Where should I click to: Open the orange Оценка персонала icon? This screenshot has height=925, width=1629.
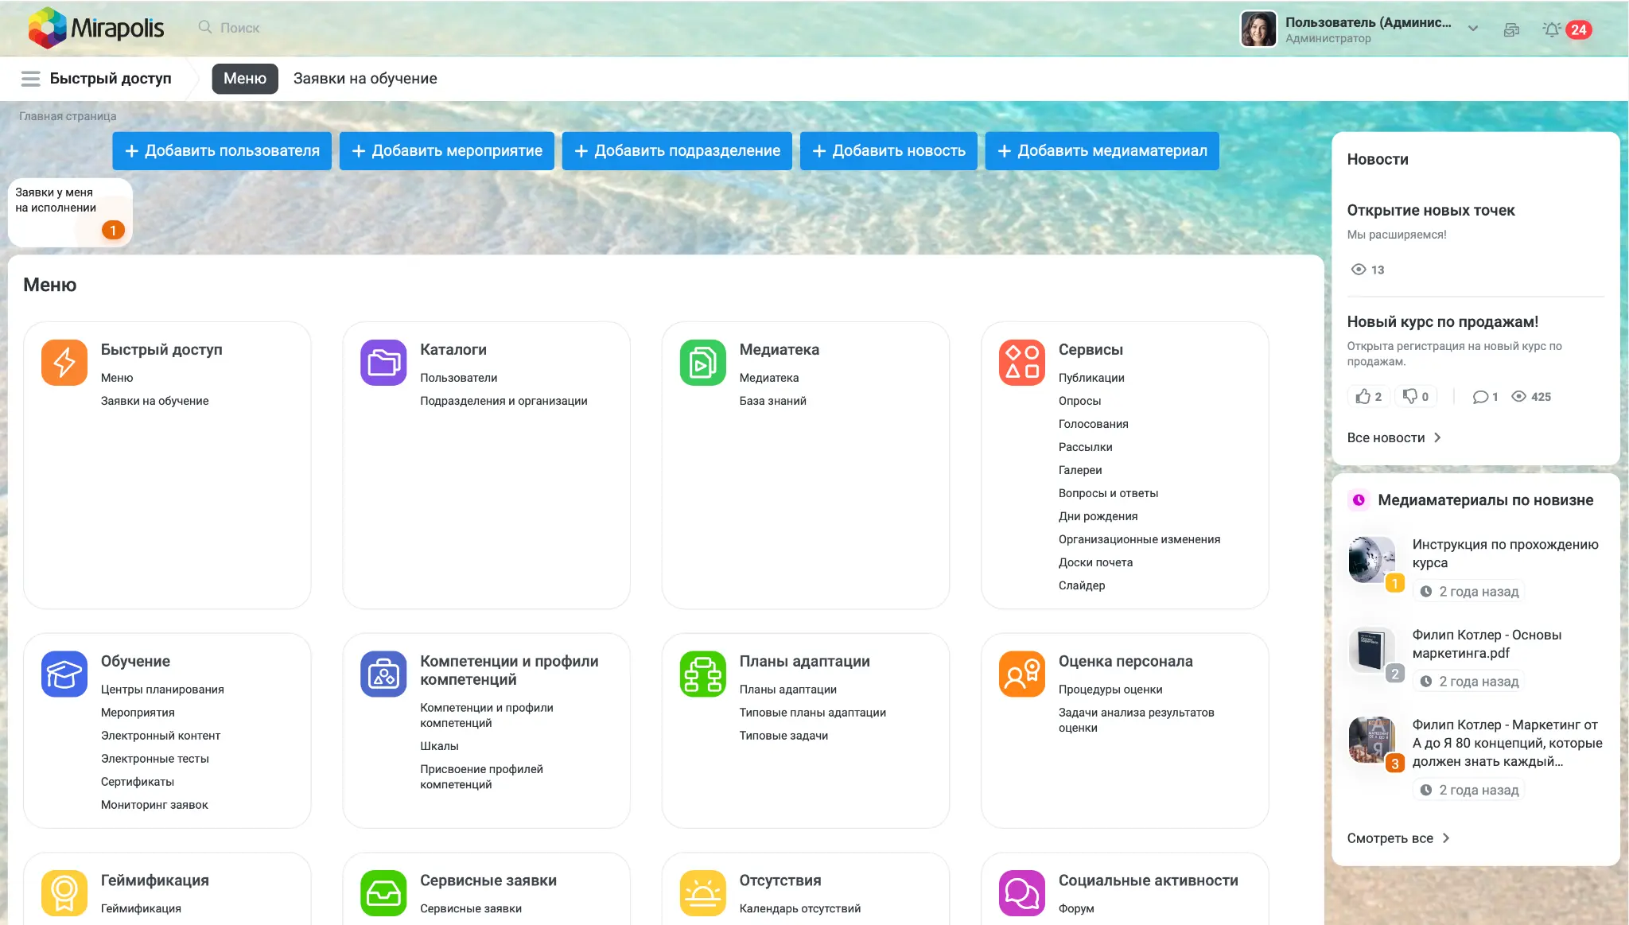pos(1022,674)
